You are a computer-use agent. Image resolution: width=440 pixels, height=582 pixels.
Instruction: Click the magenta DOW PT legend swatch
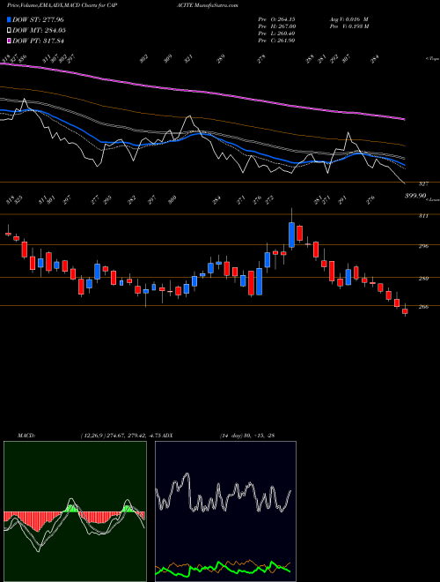[9, 41]
